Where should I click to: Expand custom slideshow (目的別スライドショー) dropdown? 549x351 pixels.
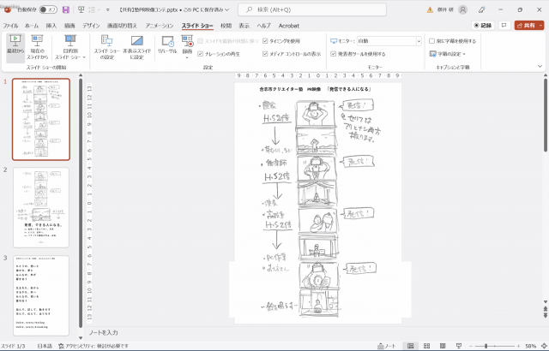point(70,47)
